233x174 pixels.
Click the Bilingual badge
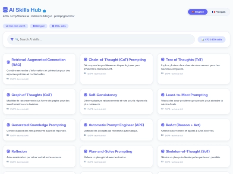pyautogui.click(x=38, y=26)
